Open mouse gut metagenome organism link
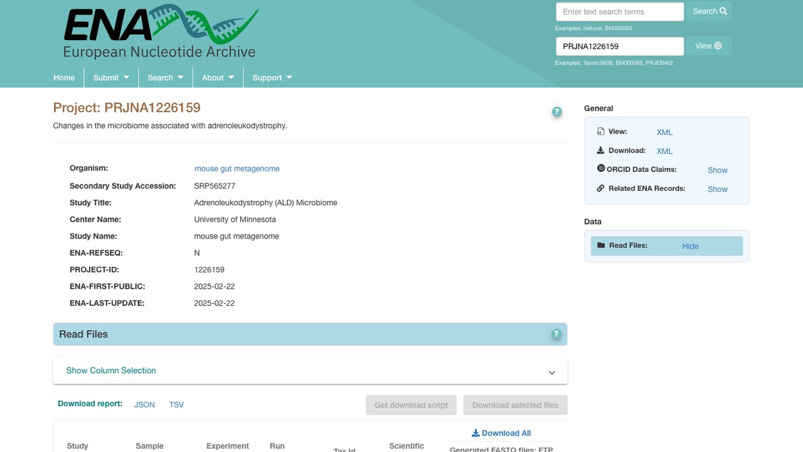Image resolution: width=803 pixels, height=452 pixels. [x=237, y=169]
